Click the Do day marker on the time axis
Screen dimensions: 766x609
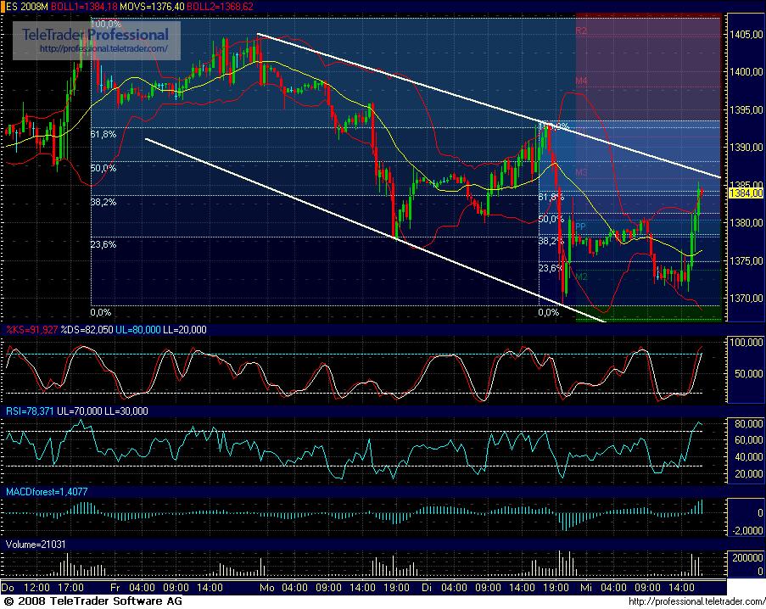(x=8, y=588)
